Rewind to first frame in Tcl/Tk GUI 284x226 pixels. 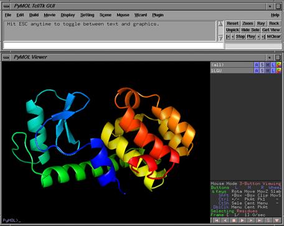pos(228,37)
